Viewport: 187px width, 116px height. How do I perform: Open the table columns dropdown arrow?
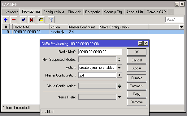tap(181, 27)
